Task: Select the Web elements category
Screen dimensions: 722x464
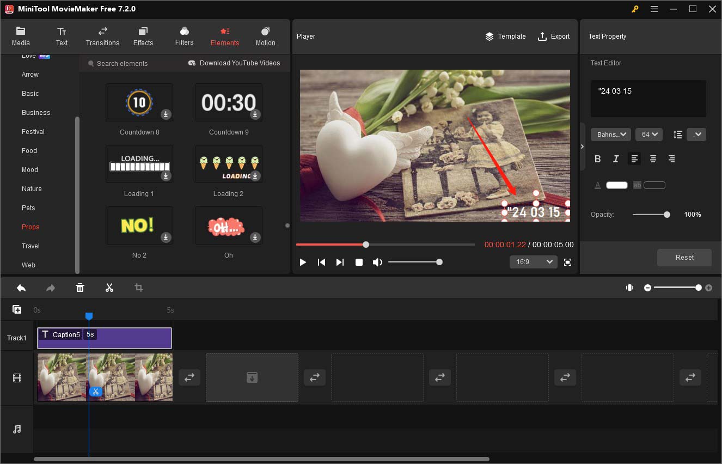Action: [x=28, y=265]
